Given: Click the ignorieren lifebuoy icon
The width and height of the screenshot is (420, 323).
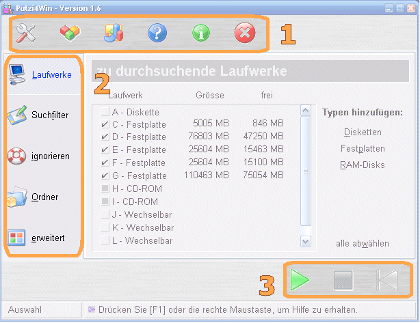Looking at the screenshot, I should [x=16, y=156].
